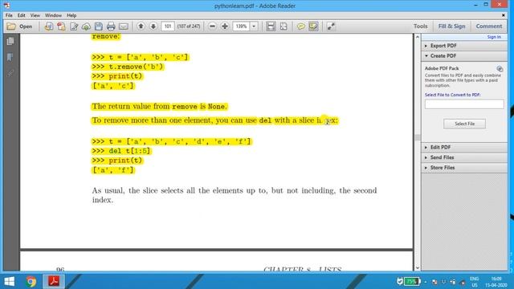Click the convert-to-PDF red icon in toolbar
The image size is (514, 289).
[x=61, y=26]
